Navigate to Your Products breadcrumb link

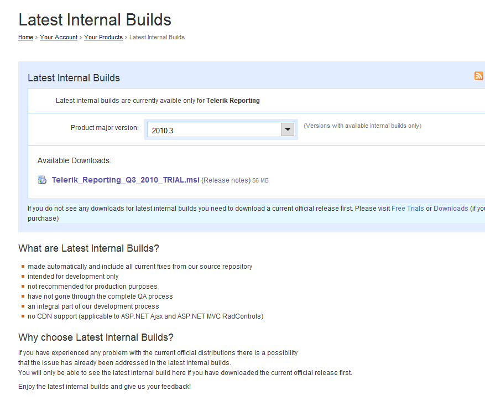point(103,38)
